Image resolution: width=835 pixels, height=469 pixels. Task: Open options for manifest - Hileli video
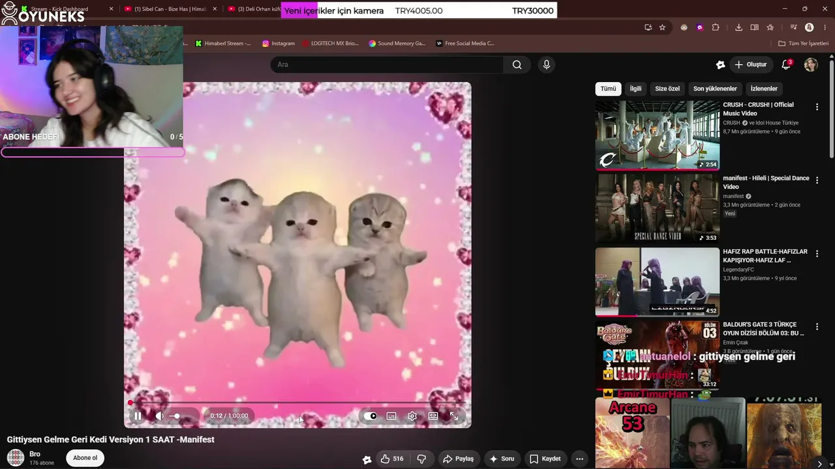tap(817, 180)
